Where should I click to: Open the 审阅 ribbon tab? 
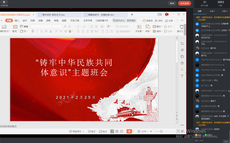coord(56,21)
